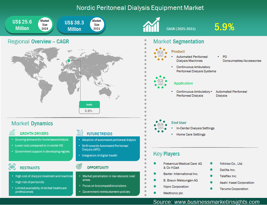Image resolution: width=267 pixels, height=205 pixels.
Task: Click Focus on biocompatible solutions
Action: tap(104, 186)
